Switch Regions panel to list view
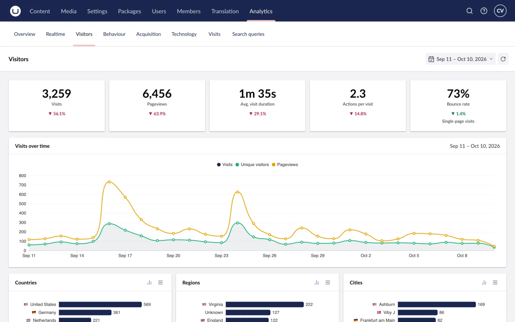Image resolution: width=515 pixels, height=322 pixels. 328,282
